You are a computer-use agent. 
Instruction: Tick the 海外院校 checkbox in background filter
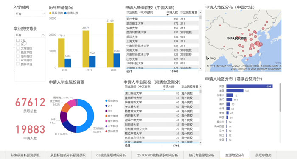(18, 56)
